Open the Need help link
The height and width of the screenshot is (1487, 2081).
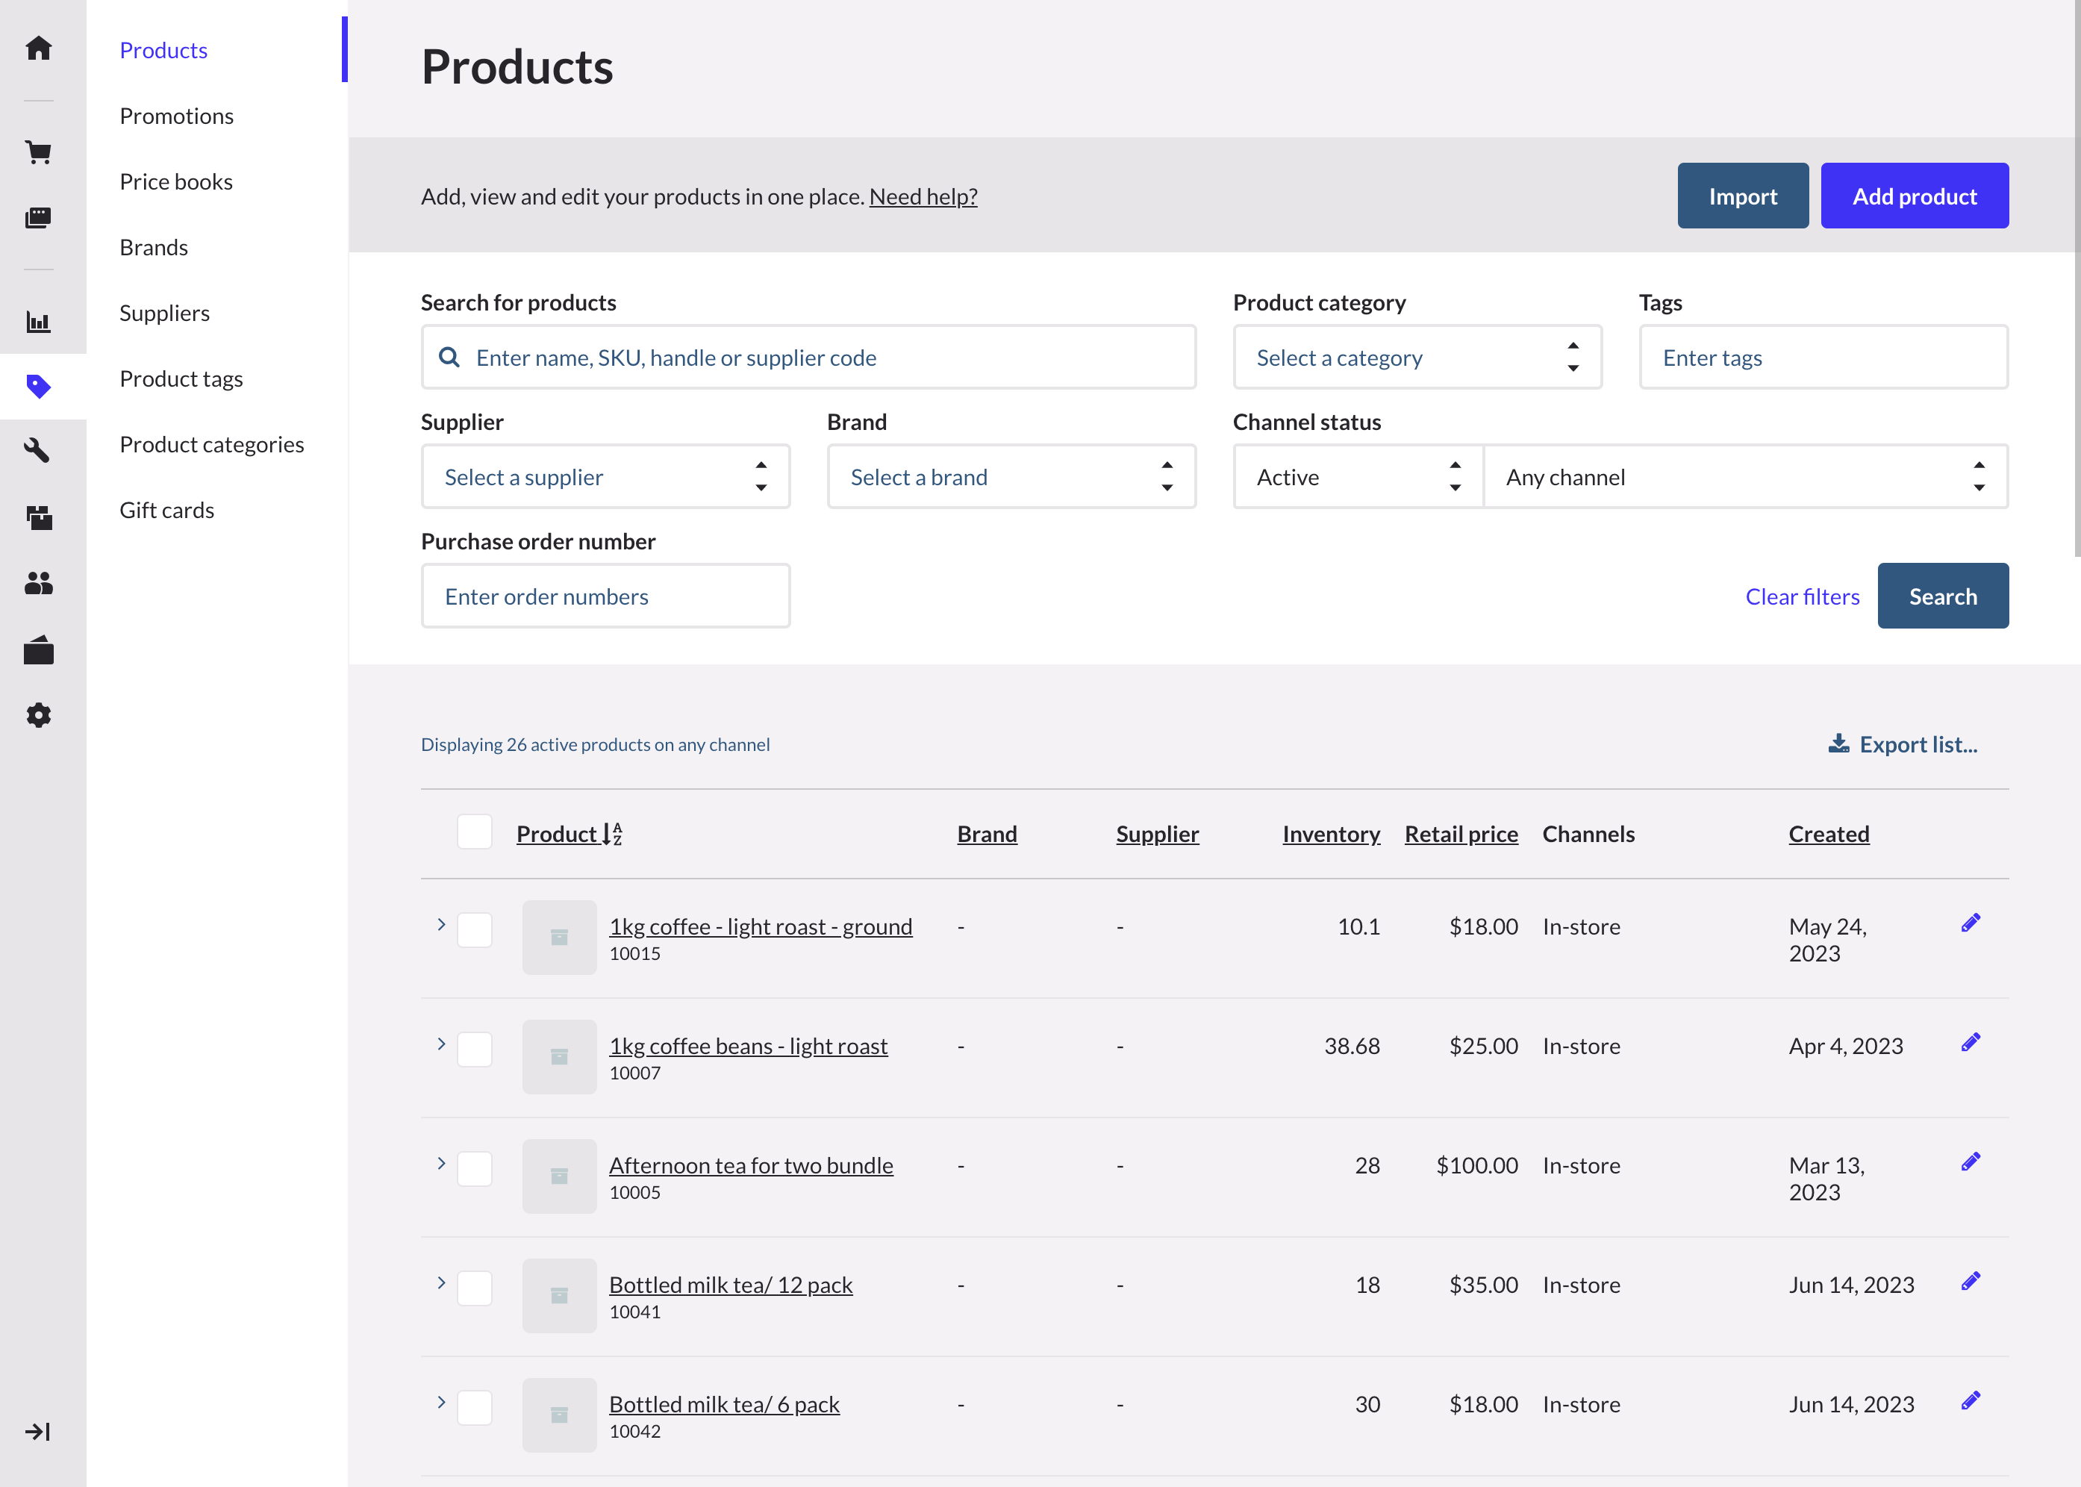pos(923,196)
